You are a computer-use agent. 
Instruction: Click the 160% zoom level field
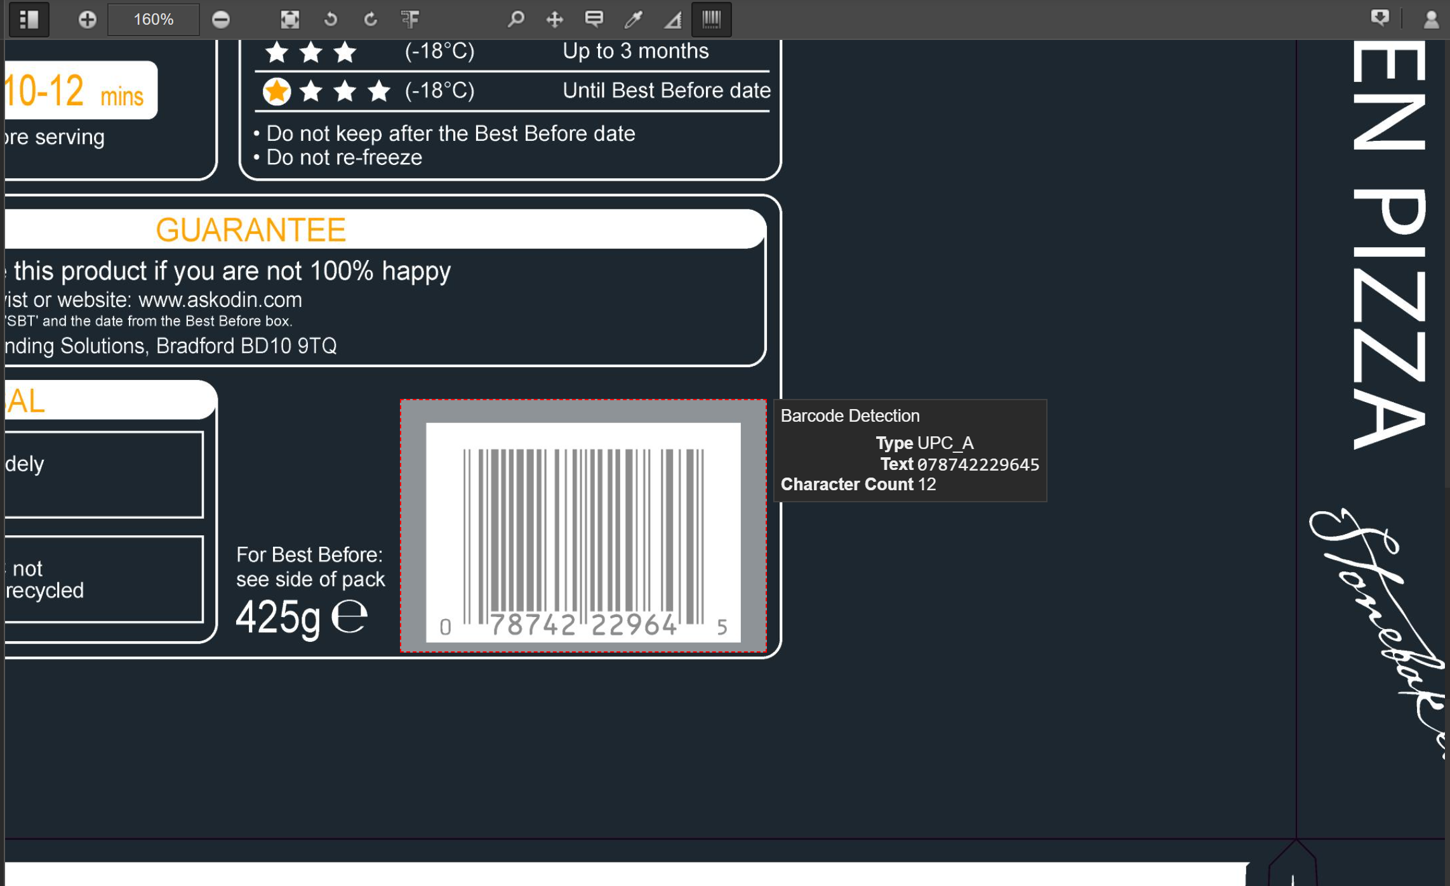[153, 20]
